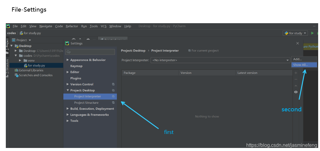Expand the Tools settings section

(x=68, y=121)
